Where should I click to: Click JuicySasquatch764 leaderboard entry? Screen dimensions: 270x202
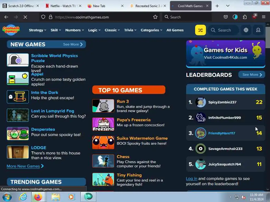tap(226, 164)
